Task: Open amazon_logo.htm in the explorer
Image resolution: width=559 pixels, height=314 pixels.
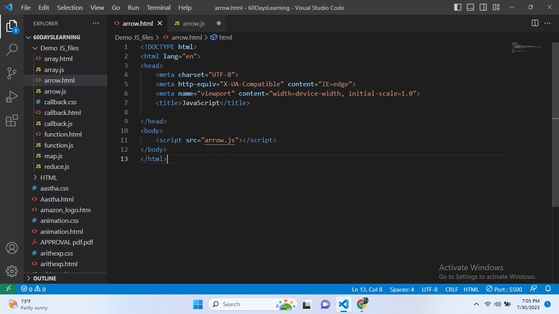Action: [x=65, y=210]
